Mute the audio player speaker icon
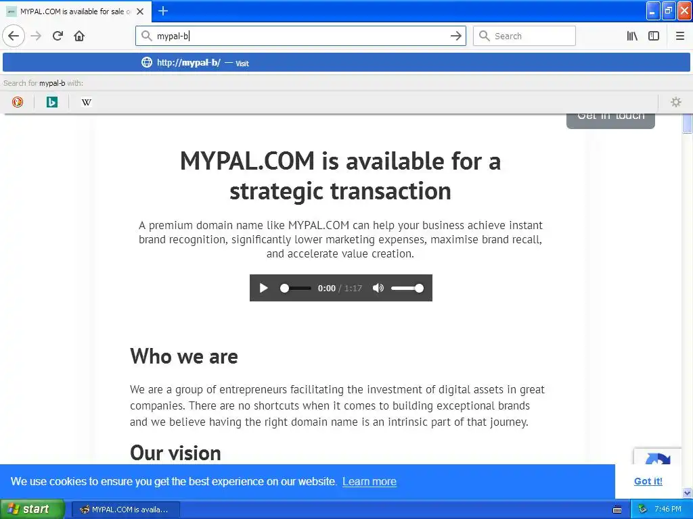 coord(378,288)
